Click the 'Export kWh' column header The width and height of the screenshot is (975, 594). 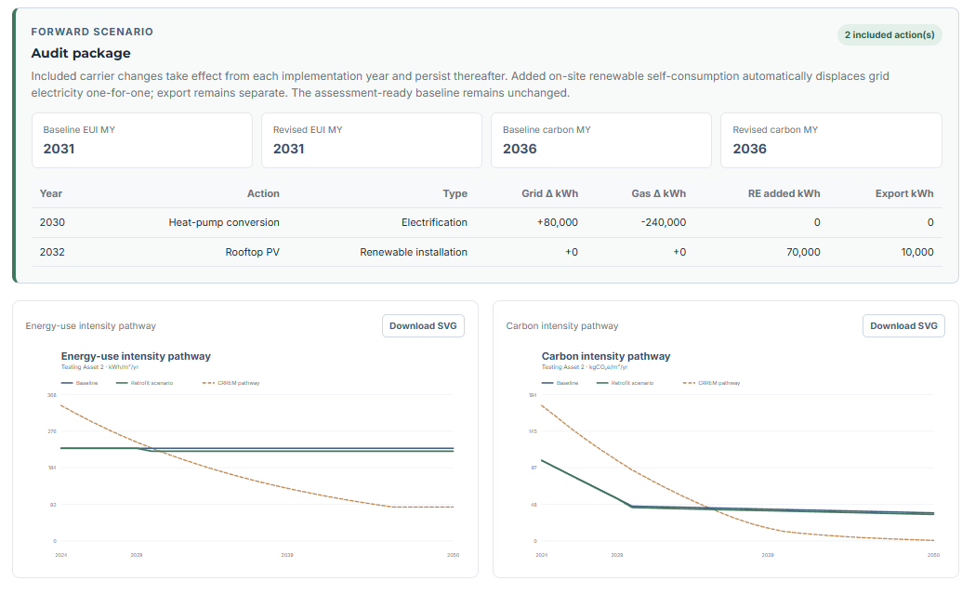tap(904, 193)
